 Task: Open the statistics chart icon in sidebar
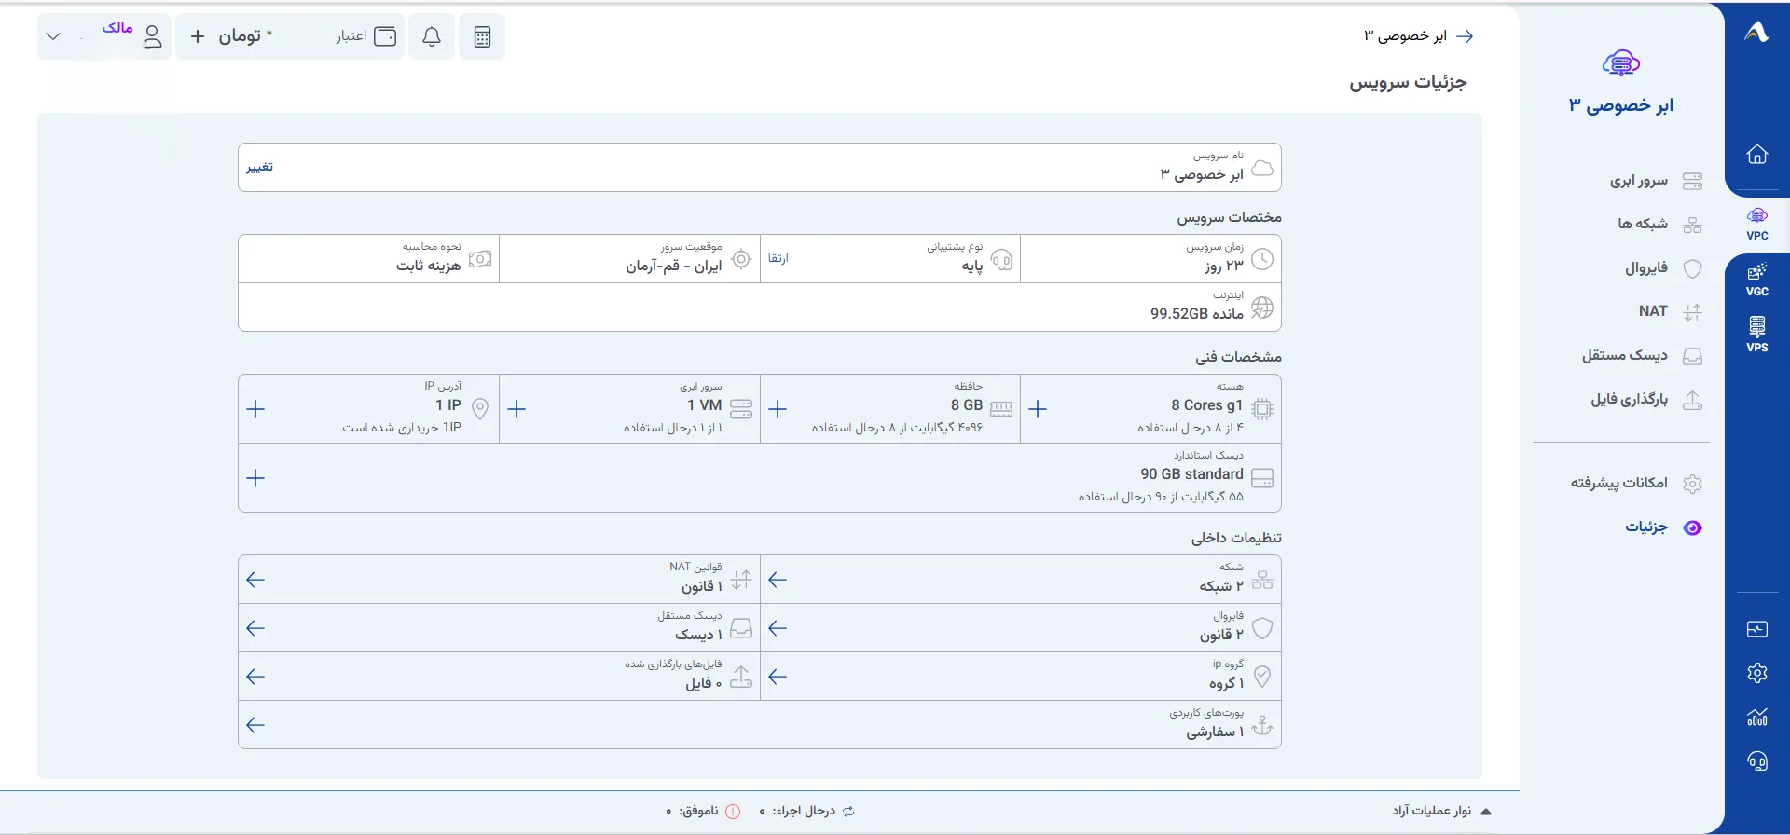coord(1757,717)
